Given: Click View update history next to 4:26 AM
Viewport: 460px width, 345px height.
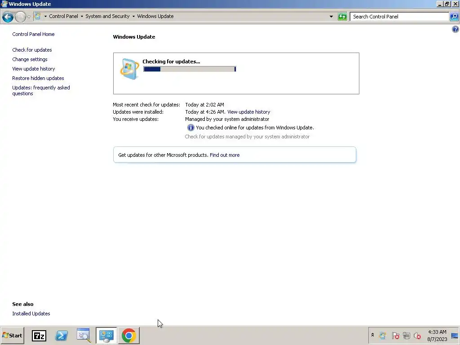Looking at the screenshot, I should 248,112.
